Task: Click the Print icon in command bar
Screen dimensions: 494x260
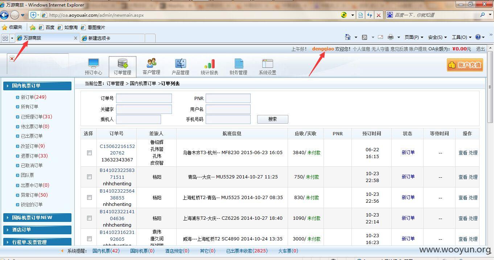Action: point(391,37)
